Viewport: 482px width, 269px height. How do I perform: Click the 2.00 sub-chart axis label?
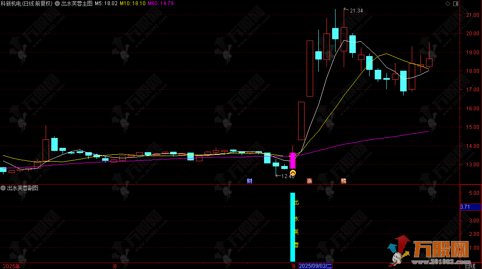tap(474, 234)
